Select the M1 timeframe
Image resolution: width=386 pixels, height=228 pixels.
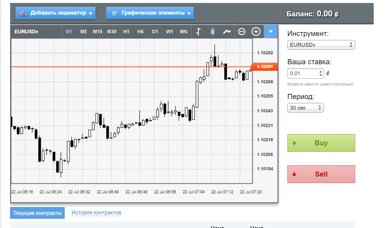(x=69, y=32)
